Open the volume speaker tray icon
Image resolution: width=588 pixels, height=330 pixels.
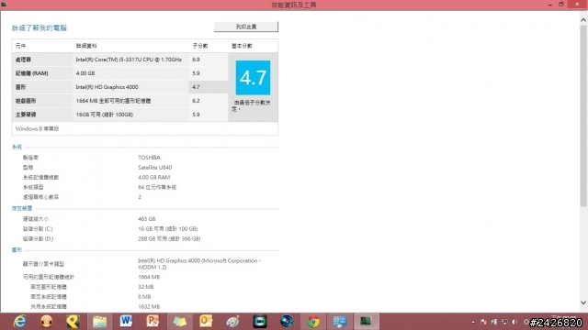(x=514, y=322)
